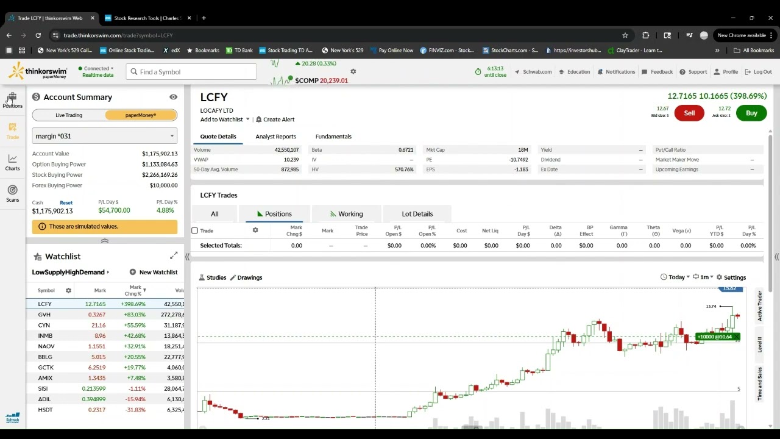Open Active Trader side tab
This screenshot has width=780, height=439.
759,306
